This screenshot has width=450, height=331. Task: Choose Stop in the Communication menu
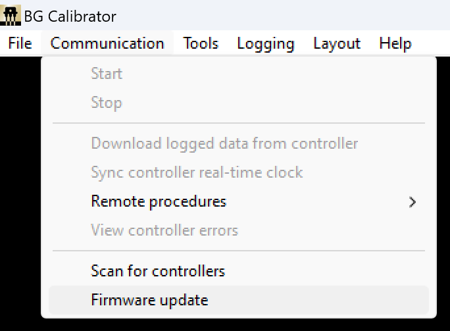[107, 103]
